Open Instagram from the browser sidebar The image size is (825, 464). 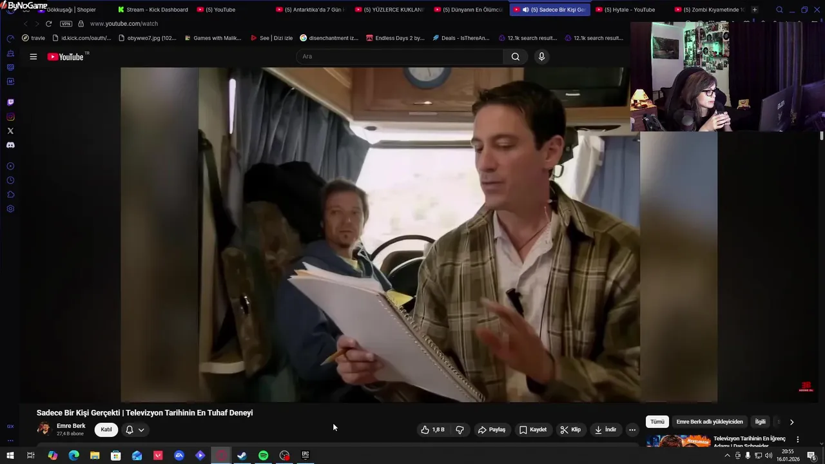click(10, 117)
